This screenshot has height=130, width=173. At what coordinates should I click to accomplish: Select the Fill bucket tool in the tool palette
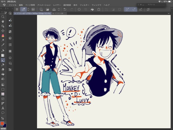[x=3, y=74]
